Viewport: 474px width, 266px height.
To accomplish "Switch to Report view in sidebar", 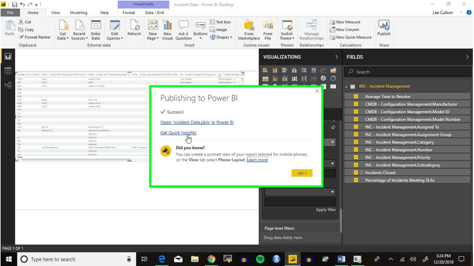I will tap(8, 56).
